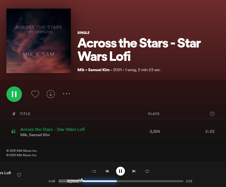226x187 pixels.
Task: Click the now-playing equalizer icon in track row
Action: [x=13, y=131]
